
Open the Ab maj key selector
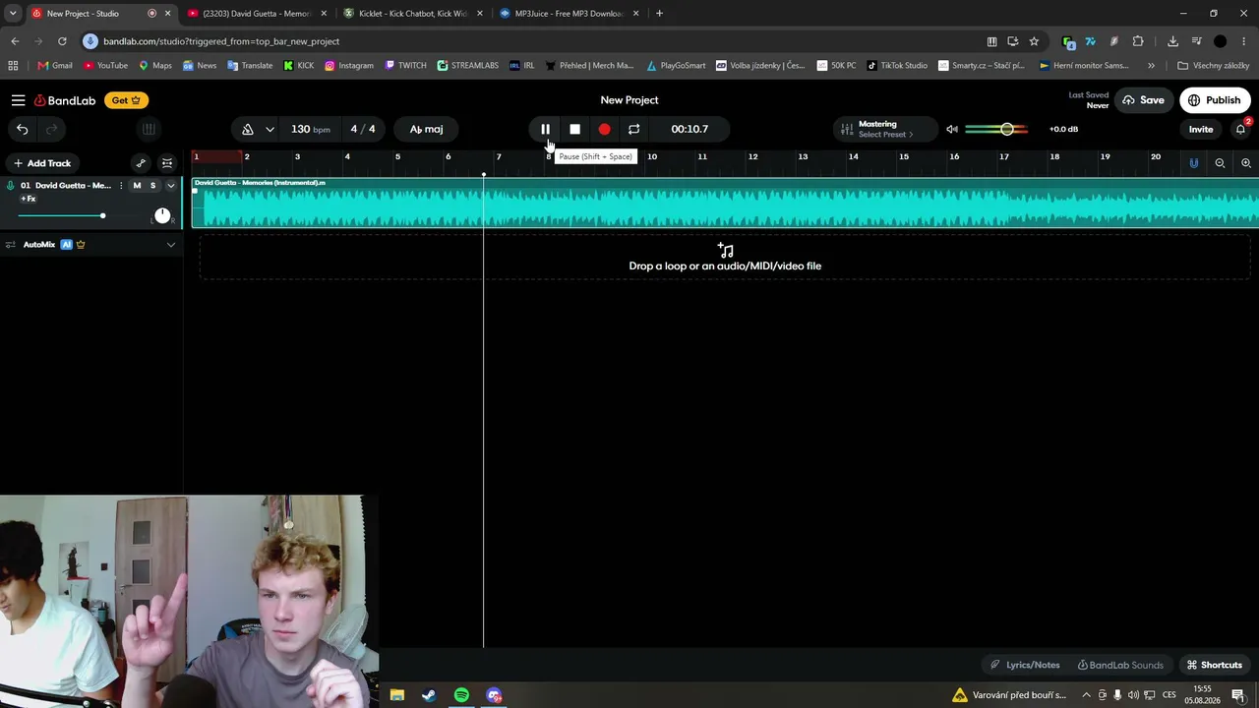coord(426,129)
